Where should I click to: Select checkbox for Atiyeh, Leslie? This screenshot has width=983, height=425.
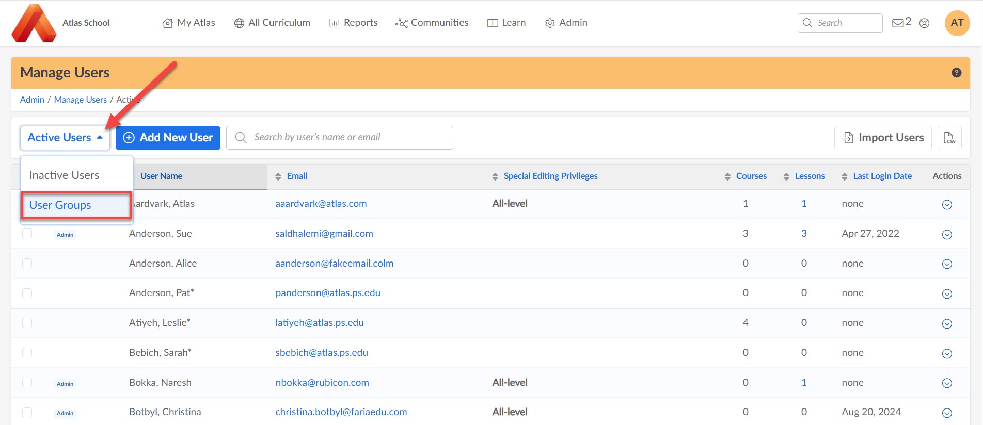click(x=27, y=323)
